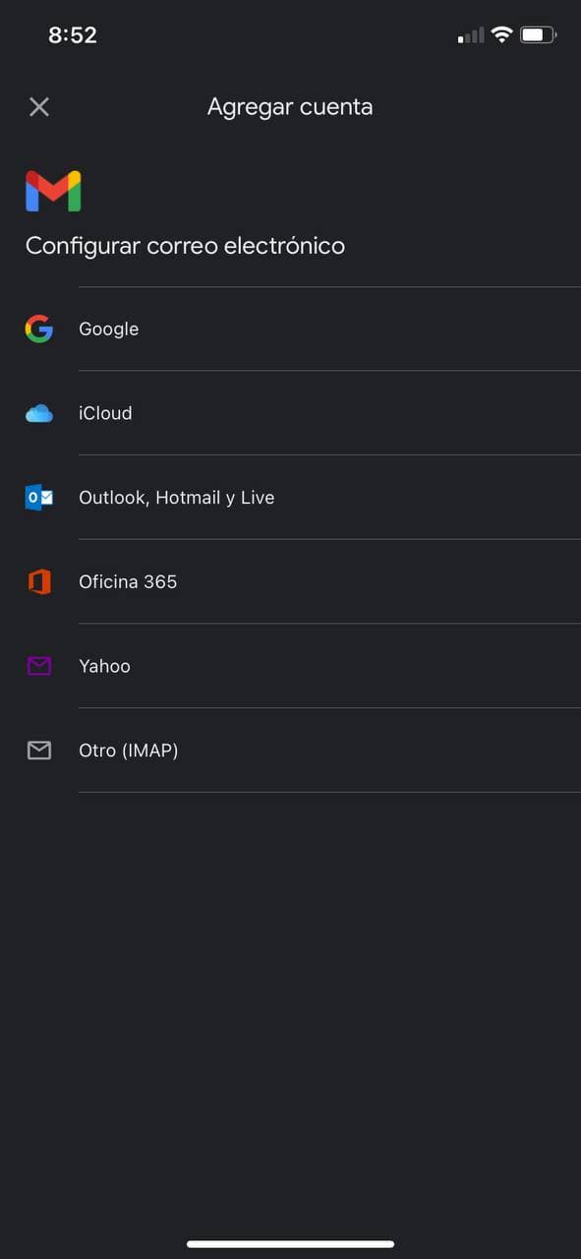Tap Configurar correo electrónico heading
This screenshot has width=581, height=1259.
pos(185,246)
